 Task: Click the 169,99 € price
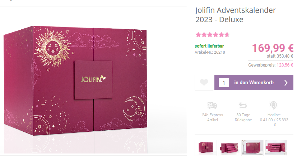click(273, 48)
